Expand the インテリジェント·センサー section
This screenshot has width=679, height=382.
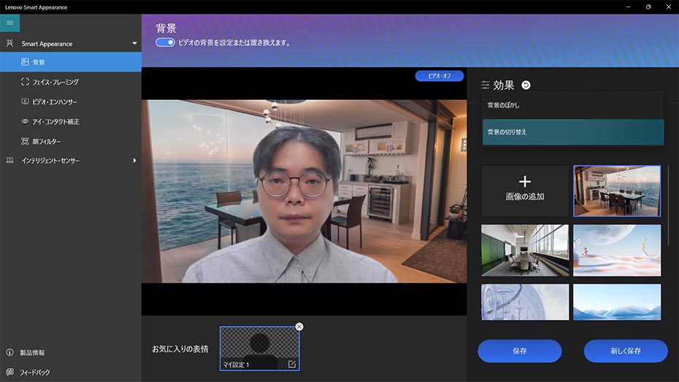tap(134, 161)
